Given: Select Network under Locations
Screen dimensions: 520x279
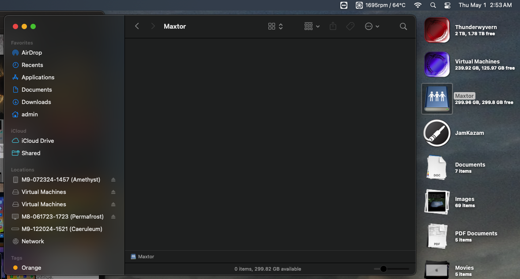Looking at the screenshot, I should (x=33, y=241).
